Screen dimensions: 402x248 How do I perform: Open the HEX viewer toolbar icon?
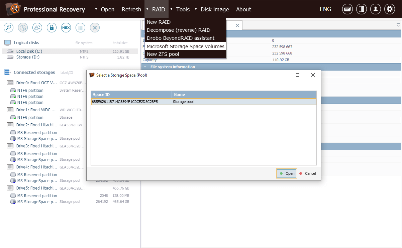point(66,28)
